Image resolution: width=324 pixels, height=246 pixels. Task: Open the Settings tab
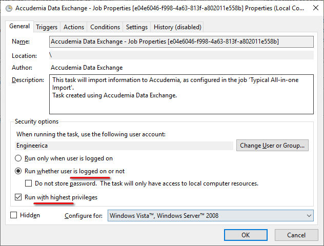(x=137, y=27)
